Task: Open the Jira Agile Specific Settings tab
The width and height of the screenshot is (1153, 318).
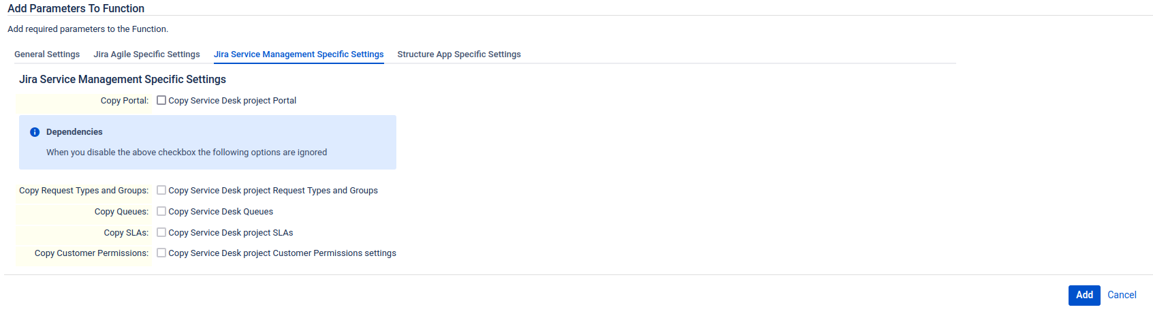Action: 146,54
